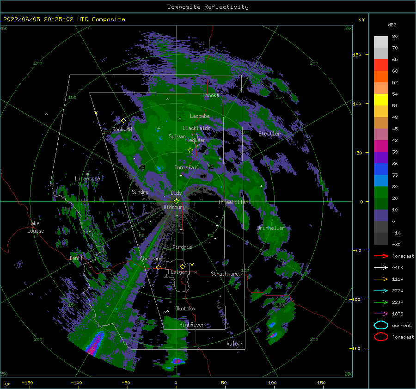Click the Lacombe city label

[x=200, y=116]
